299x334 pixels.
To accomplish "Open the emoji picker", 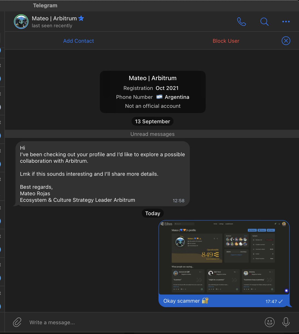I will [269, 322].
